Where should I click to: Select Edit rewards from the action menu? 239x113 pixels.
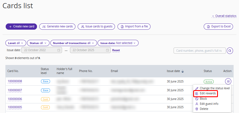click(x=208, y=94)
